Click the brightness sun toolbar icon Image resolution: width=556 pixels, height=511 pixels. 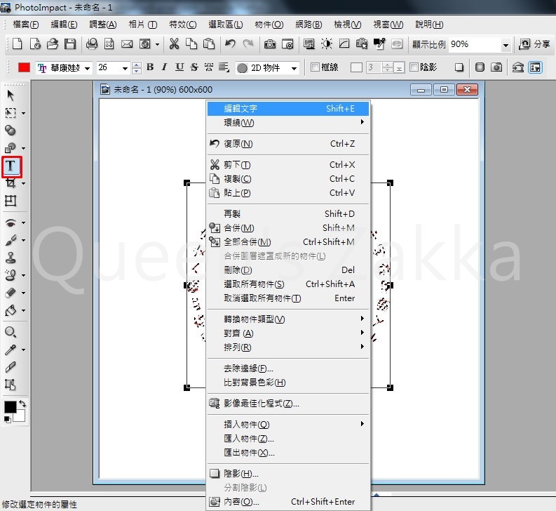326,44
